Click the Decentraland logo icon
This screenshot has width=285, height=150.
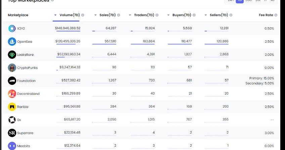(x=12, y=93)
